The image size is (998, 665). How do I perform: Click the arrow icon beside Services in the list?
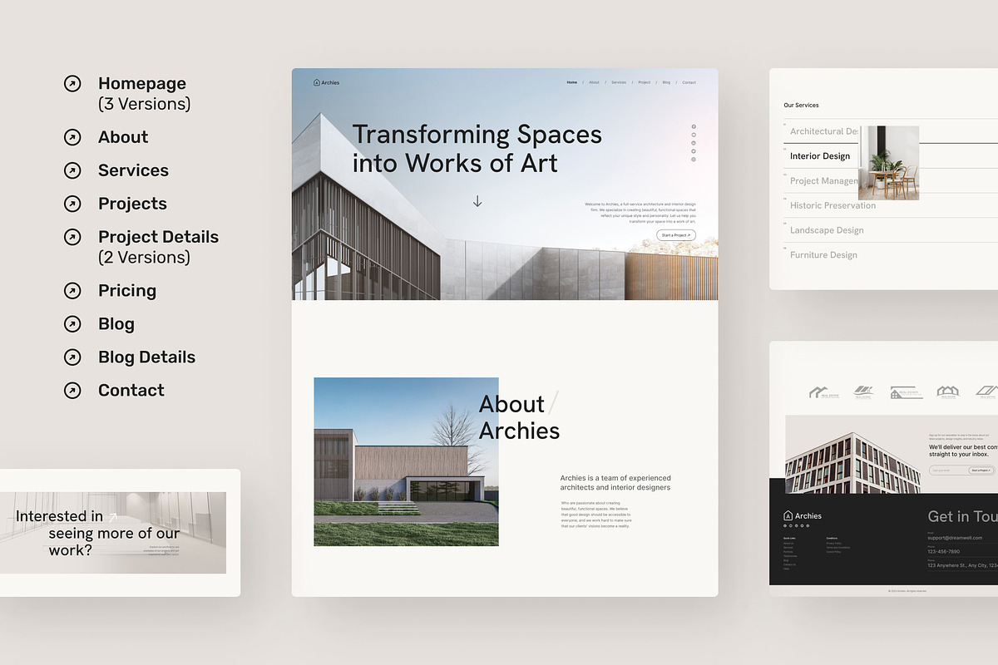click(x=72, y=170)
